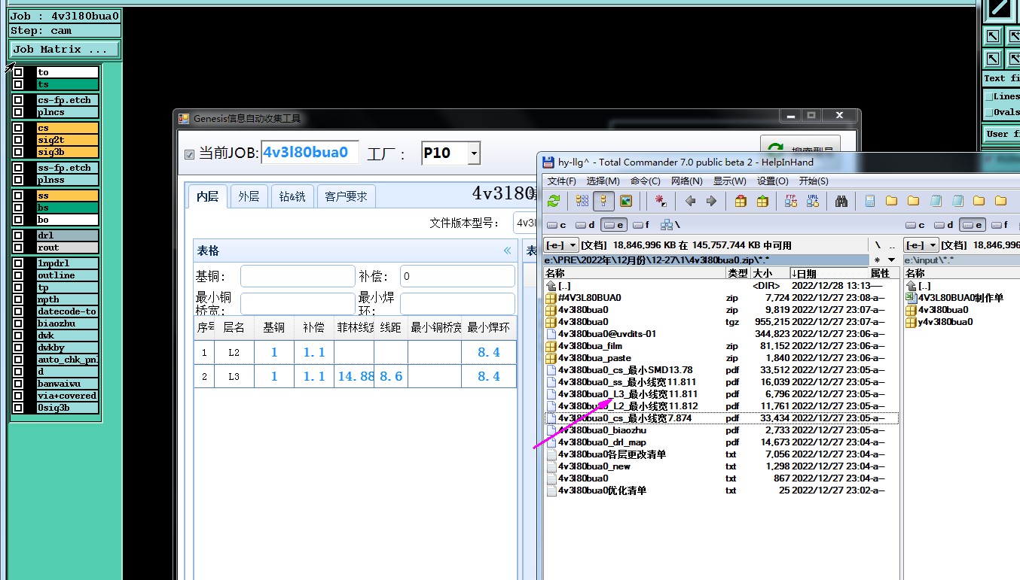Toggle the 当前JOB checkbox
This screenshot has width=1020, height=580.
(189, 154)
